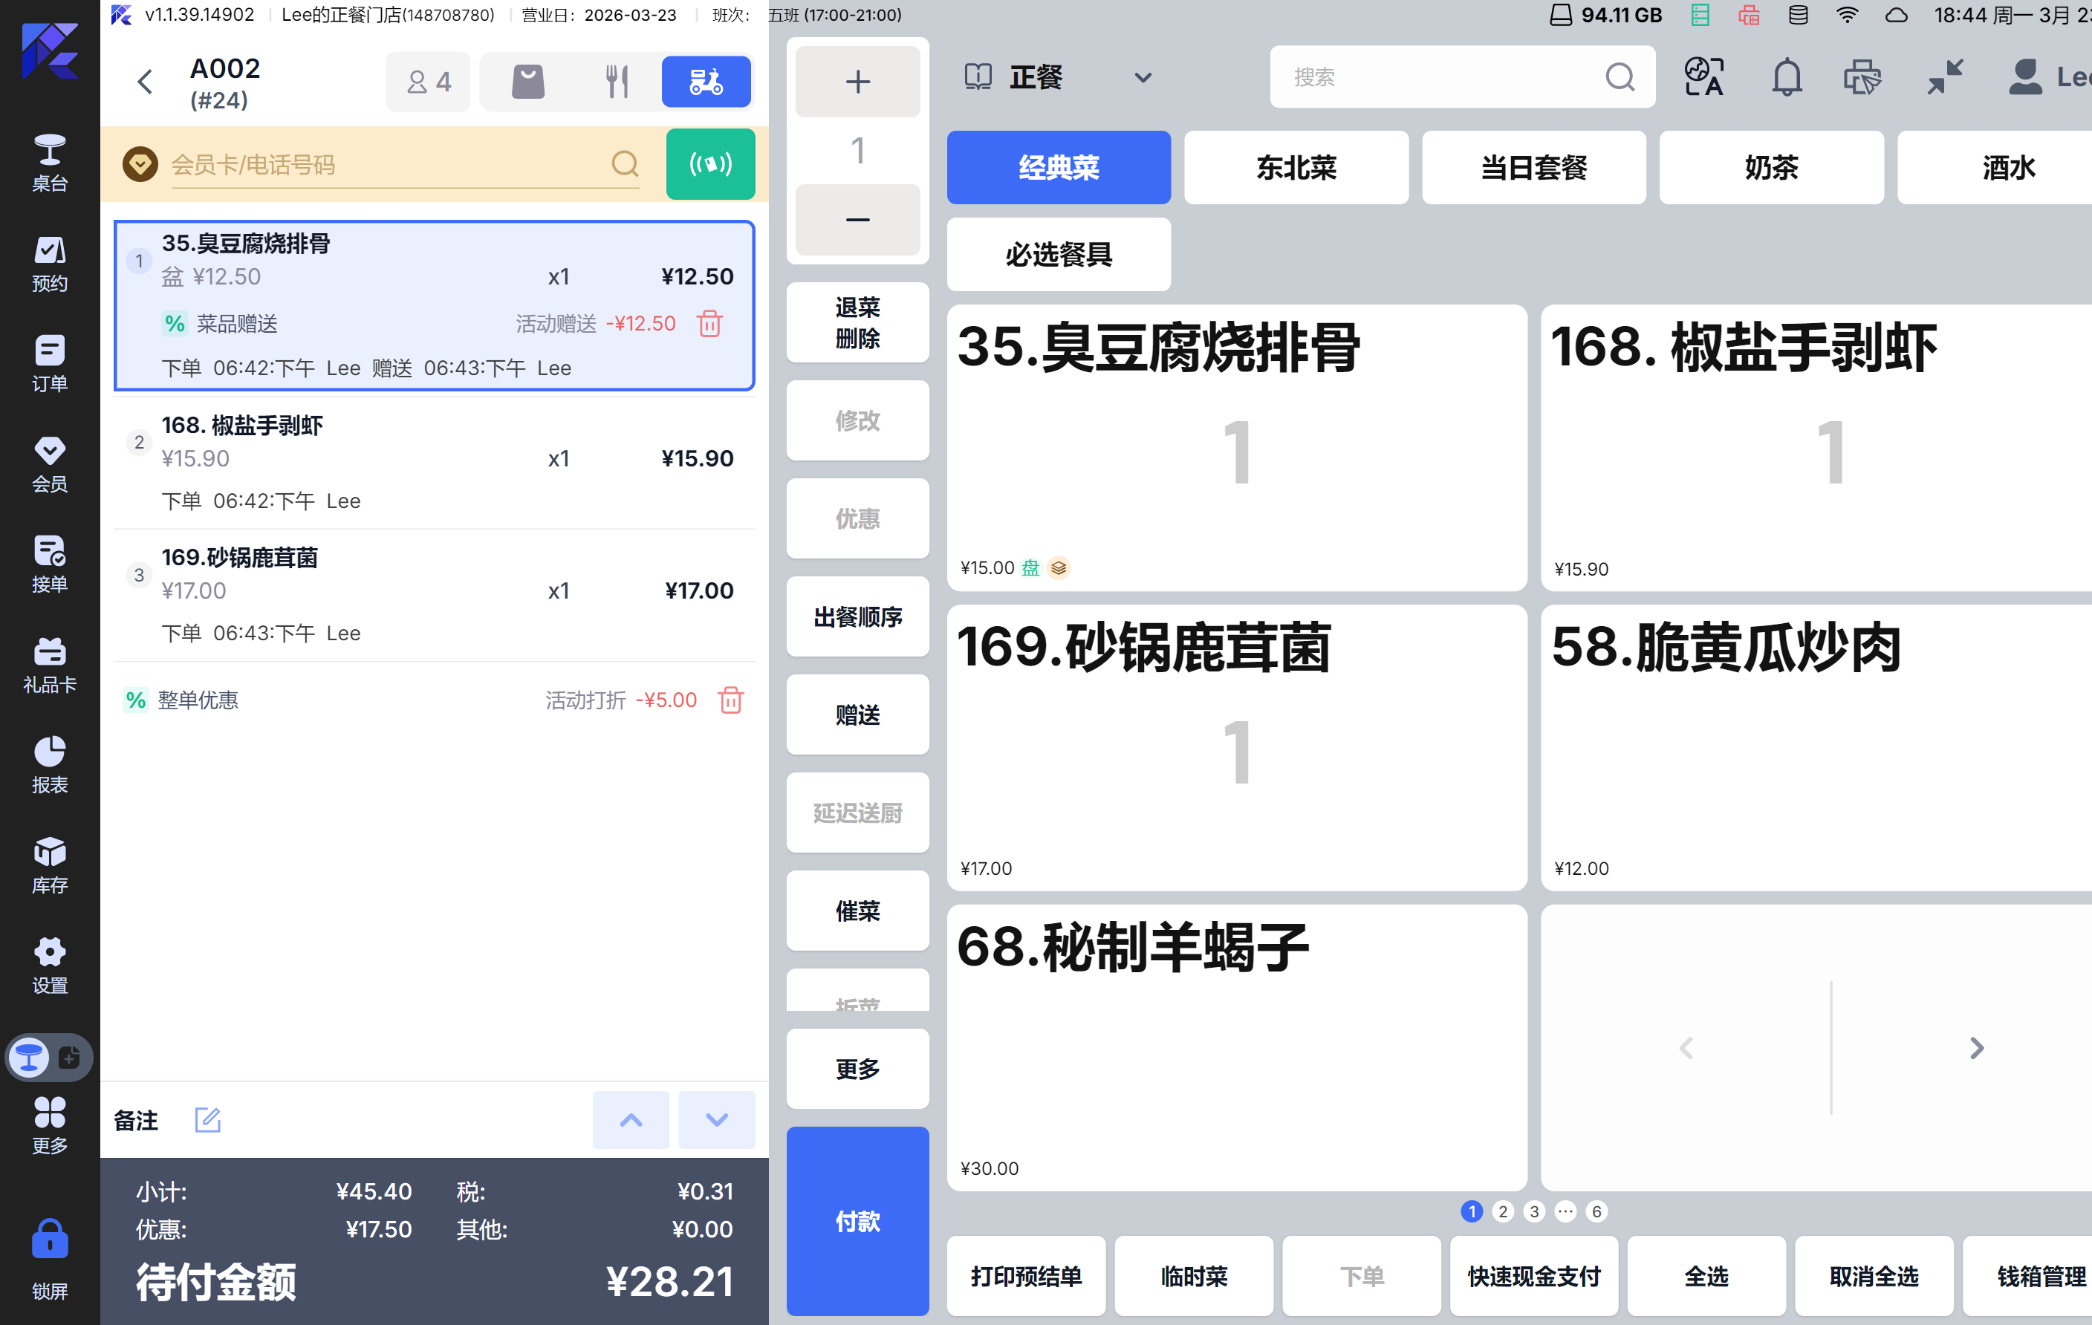The height and width of the screenshot is (1325, 2092).
Task: Delete the 整单优惠 discount via trash icon
Action: 730,700
